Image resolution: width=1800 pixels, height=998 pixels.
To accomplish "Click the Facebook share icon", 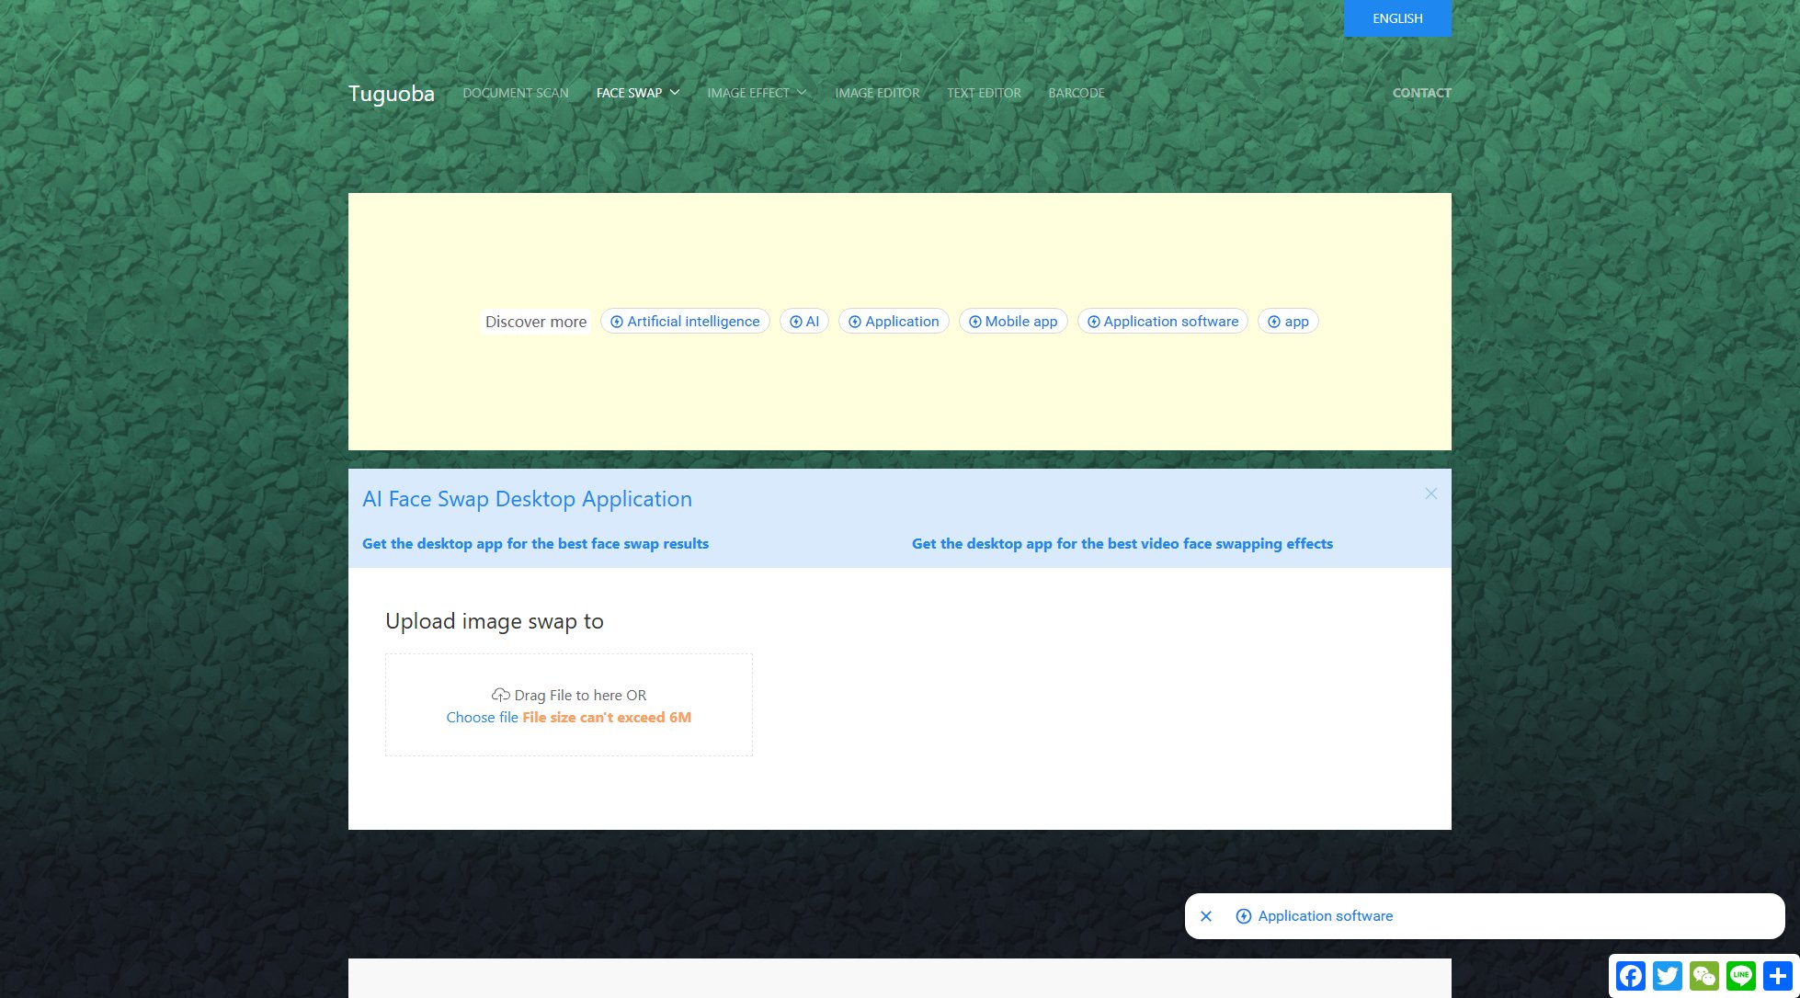I will pos(1631,975).
